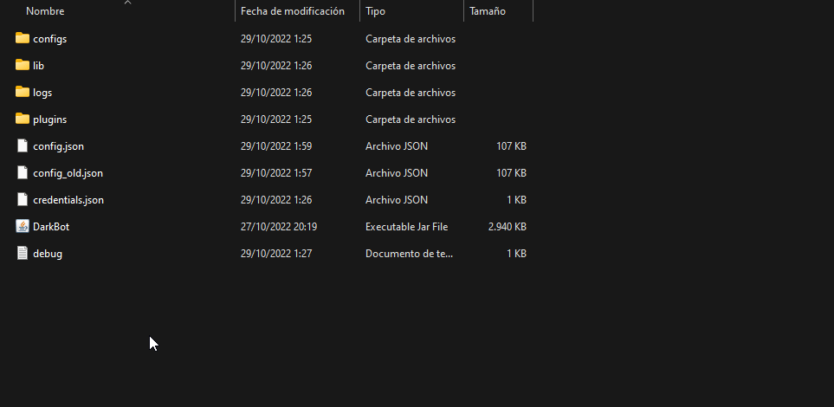
Task: Click the config.json file icon
Action: coord(23,145)
